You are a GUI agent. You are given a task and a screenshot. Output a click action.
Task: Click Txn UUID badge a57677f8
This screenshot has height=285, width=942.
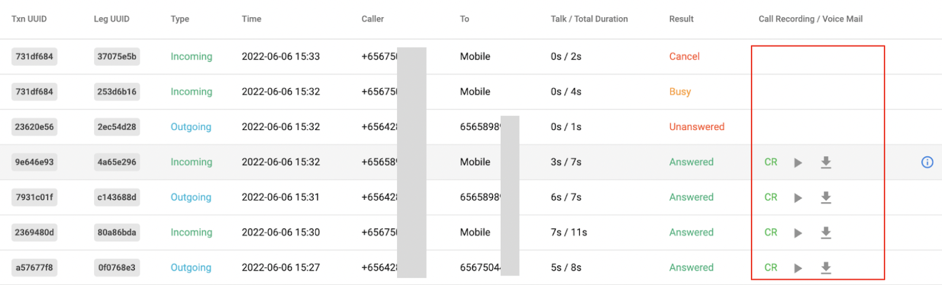click(34, 267)
